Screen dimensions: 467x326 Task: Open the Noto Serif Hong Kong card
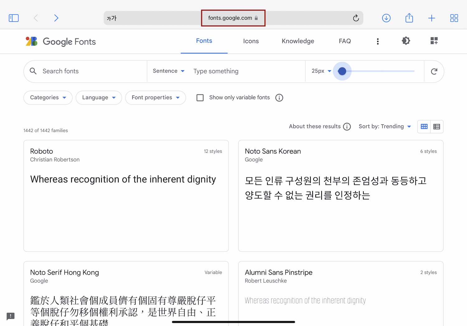[126, 293]
